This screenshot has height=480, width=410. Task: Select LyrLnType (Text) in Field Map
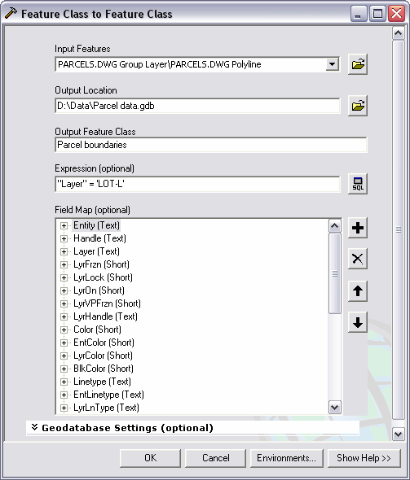[106, 408]
